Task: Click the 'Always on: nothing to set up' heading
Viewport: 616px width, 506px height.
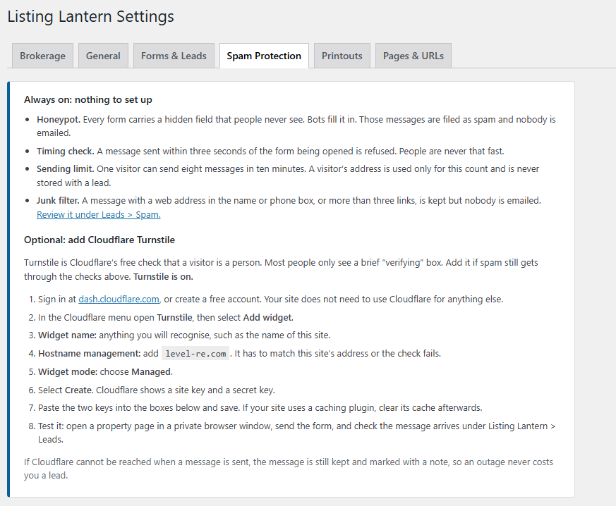Action: tap(88, 99)
